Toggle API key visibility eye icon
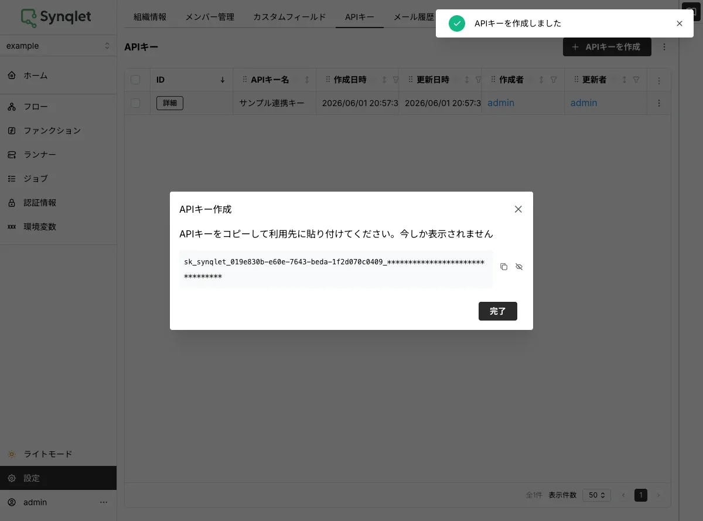 519,267
